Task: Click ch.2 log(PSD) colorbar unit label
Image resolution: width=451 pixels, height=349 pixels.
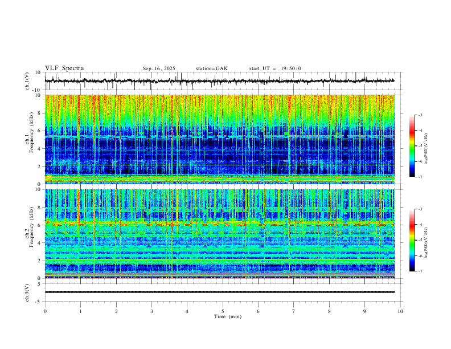Action: point(427,242)
